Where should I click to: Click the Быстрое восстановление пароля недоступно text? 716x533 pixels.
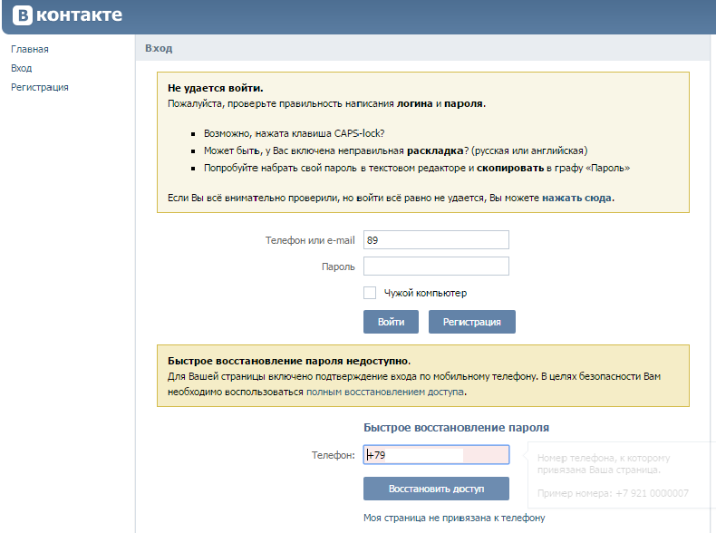click(289, 361)
